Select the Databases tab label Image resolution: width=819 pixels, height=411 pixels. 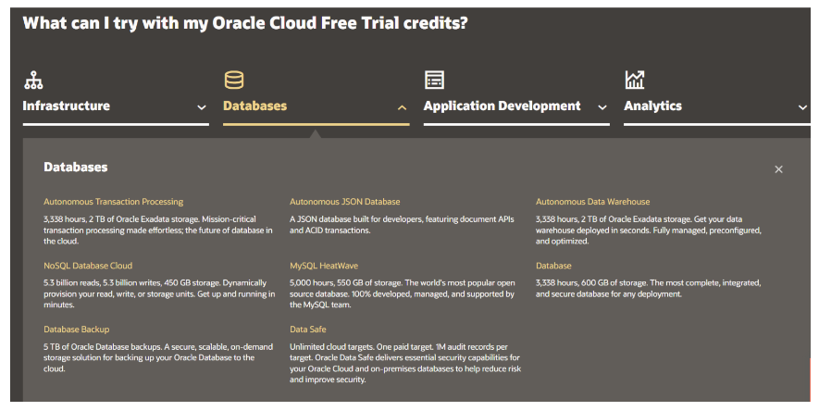click(254, 106)
